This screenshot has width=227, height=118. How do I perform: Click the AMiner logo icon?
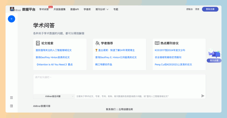click(12, 9)
